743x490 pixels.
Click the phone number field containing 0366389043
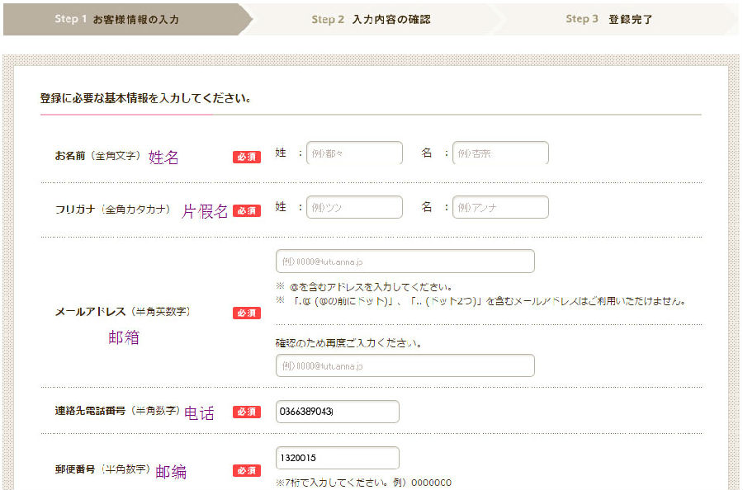point(337,412)
